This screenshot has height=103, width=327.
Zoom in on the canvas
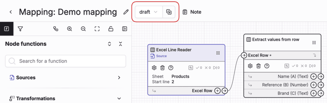(69, 29)
